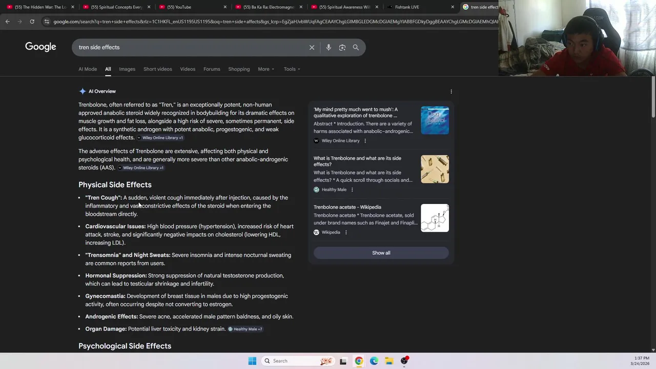This screenshot has height=369, width=656.
Task: Click the browser address bar URL
Action: click(276, 22)
